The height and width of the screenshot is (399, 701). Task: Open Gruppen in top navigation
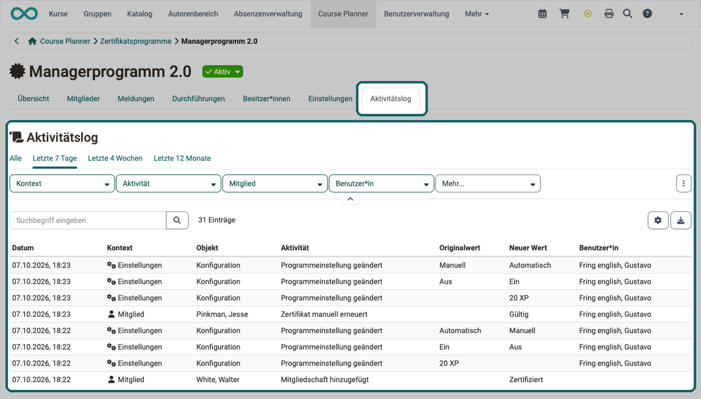point(98,14)
